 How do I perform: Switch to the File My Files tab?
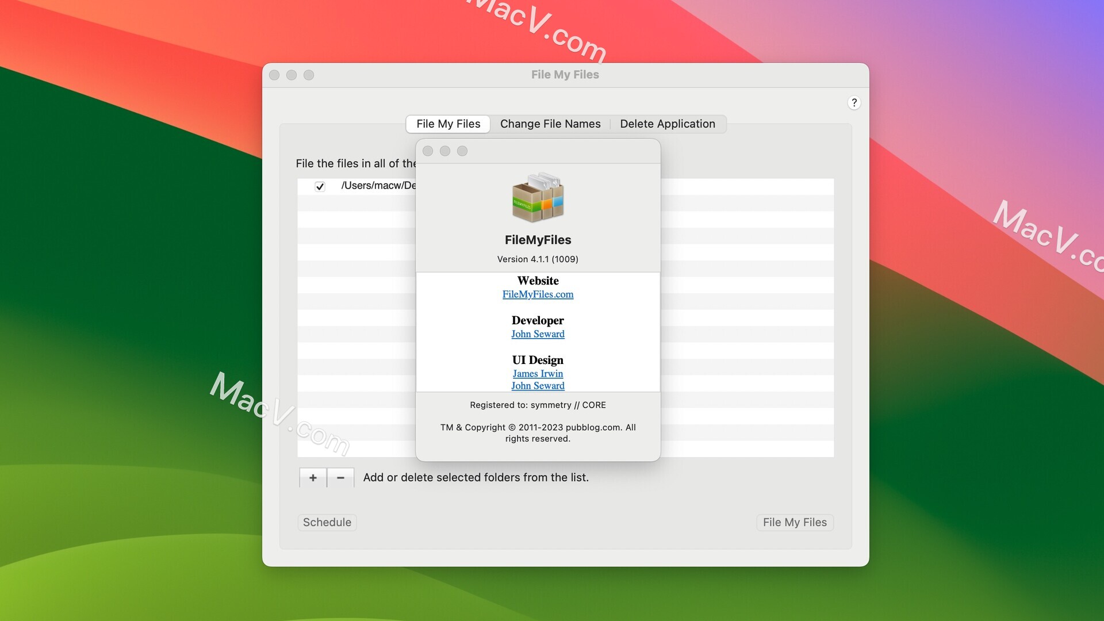point(448,124)
